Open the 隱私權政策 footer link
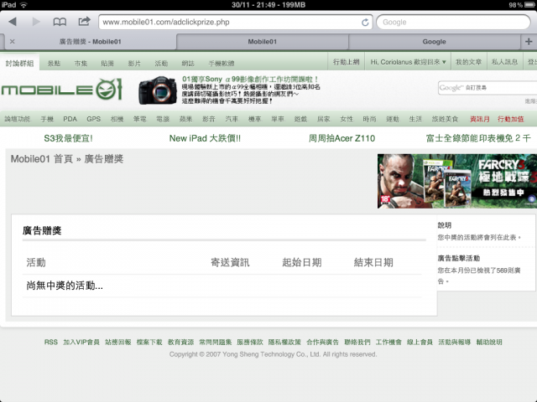 click(284, 342)
